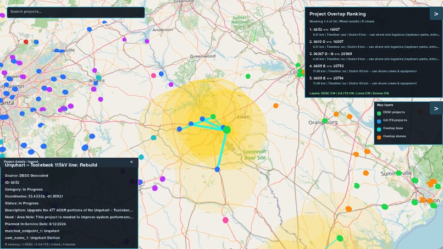Collapse the Project Overlap Ranking panel arrow
Screen dimensions: 443x249
[436, 14]
